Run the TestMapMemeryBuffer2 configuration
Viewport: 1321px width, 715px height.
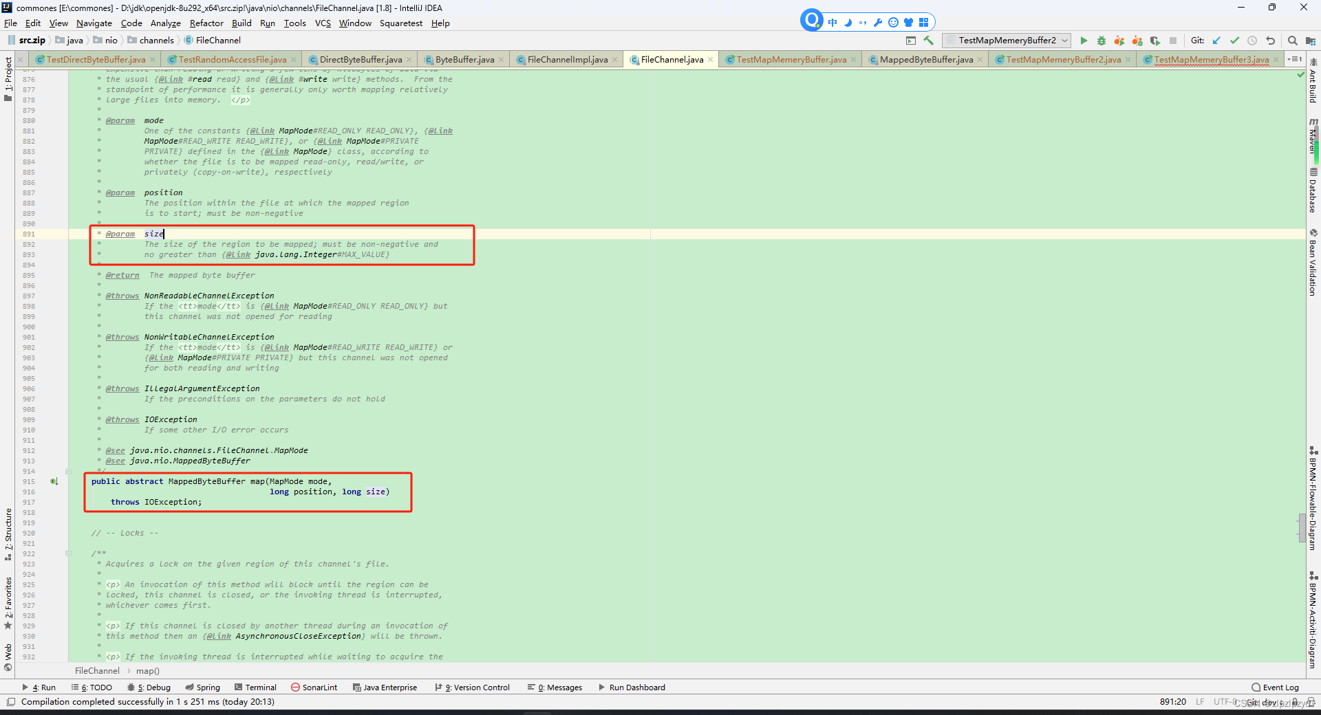pos(1084,41)
